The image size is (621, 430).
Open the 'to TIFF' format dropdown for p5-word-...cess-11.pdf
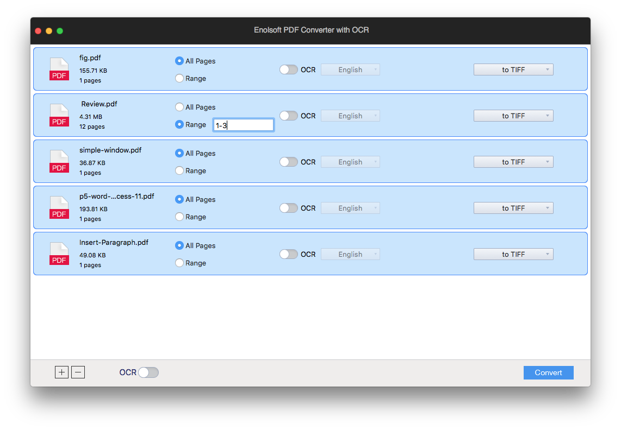(513, 208)
